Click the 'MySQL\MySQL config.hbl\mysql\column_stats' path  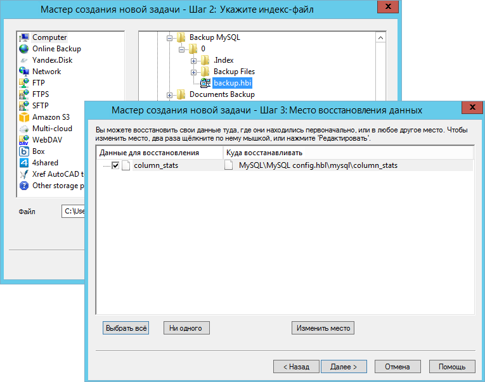tap(318, 165)
